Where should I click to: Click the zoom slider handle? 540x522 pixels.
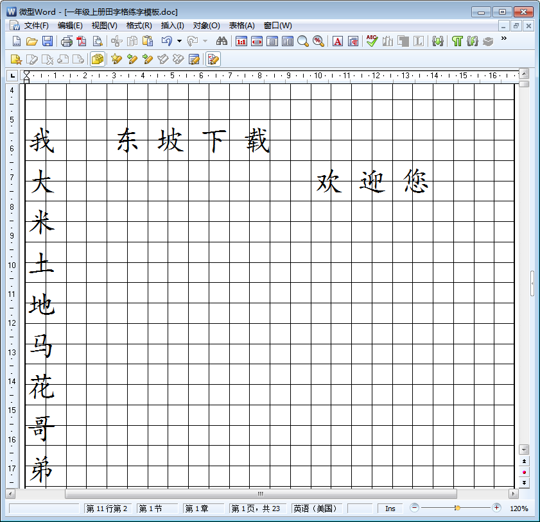tap(457, 508)
